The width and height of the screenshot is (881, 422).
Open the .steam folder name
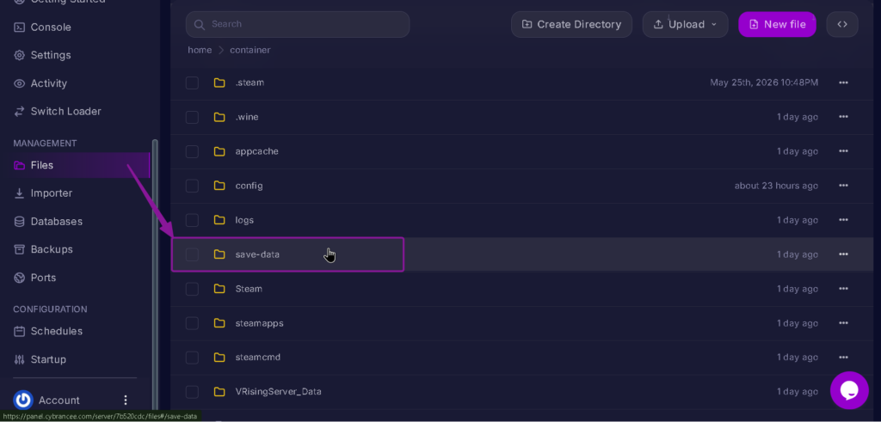[250, 83]
